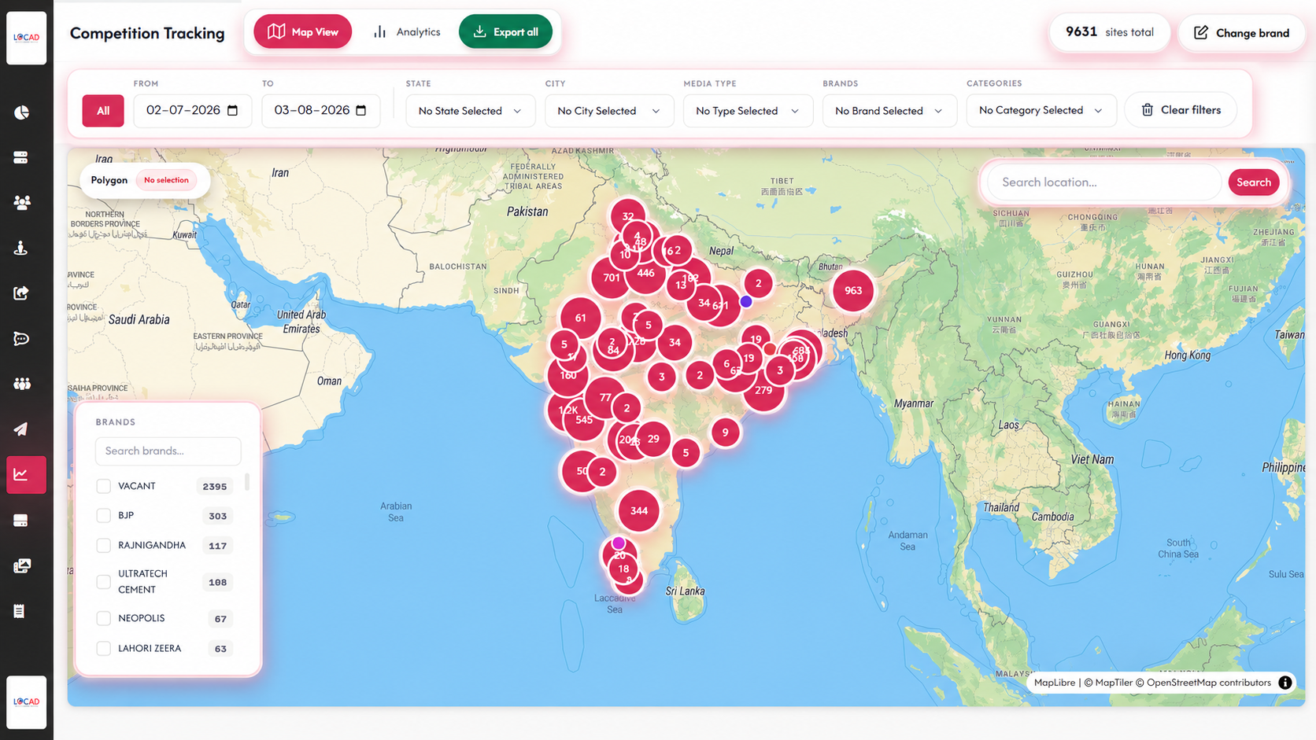Check the LAHORI ZEERA brand checkbox
Image resolution: width=1316 pixels, height=740 pixels.
click(103, 648)
